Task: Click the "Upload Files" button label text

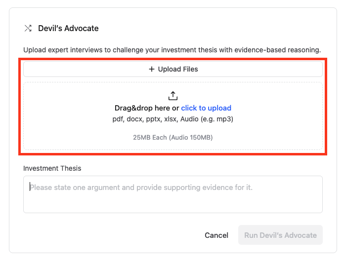Action: 178,69
